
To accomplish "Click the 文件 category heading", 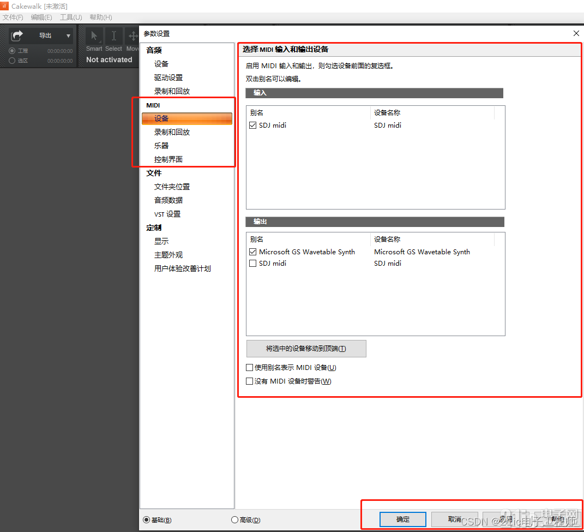I will (x=154, y=173).
